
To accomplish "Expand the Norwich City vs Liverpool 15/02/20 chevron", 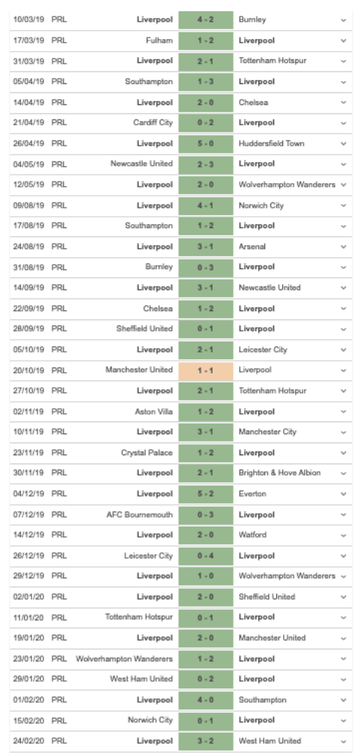I will pos(344,720).
